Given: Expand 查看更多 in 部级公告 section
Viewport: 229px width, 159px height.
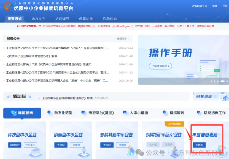Looking at the screenshot, I should tap(123, 39).
